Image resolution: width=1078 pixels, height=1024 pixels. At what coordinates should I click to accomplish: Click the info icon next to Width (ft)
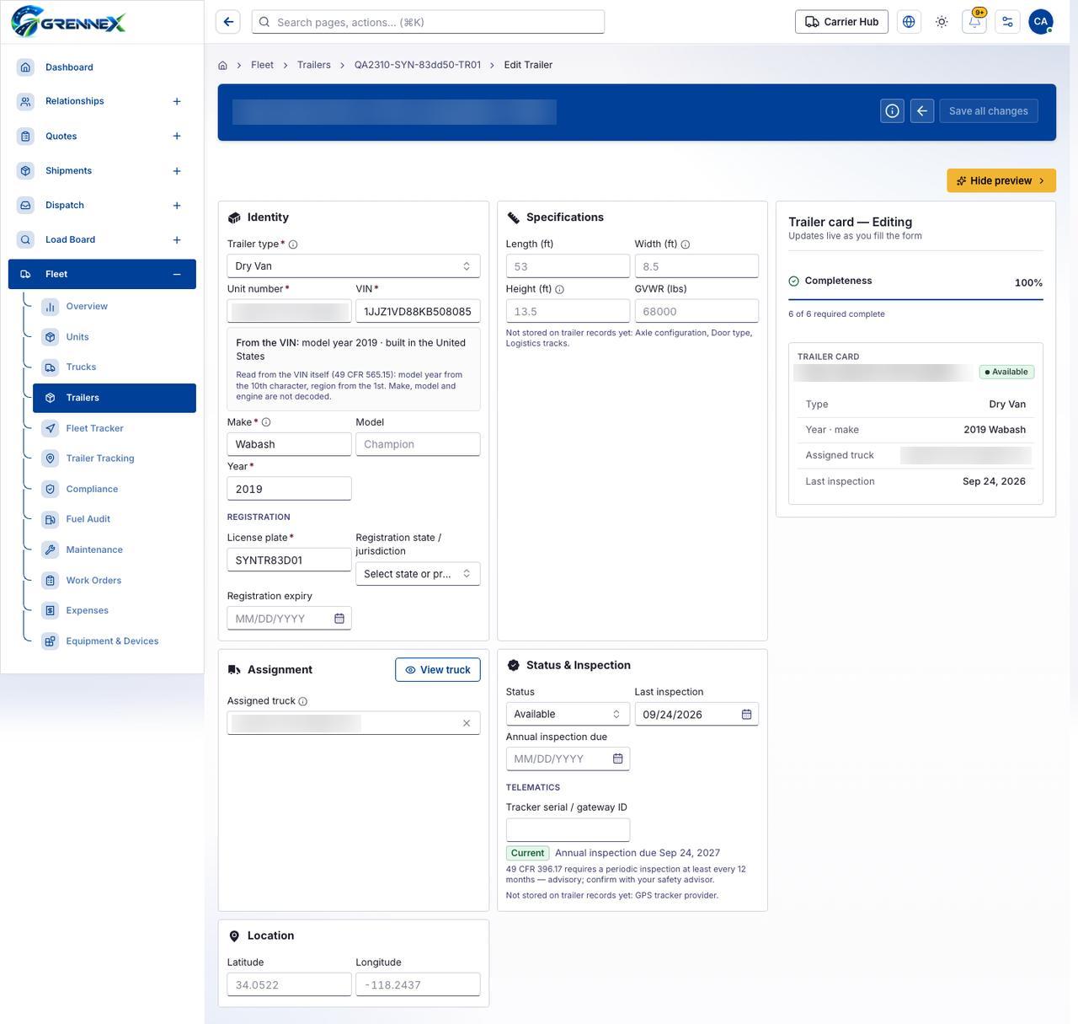[686, 244]
